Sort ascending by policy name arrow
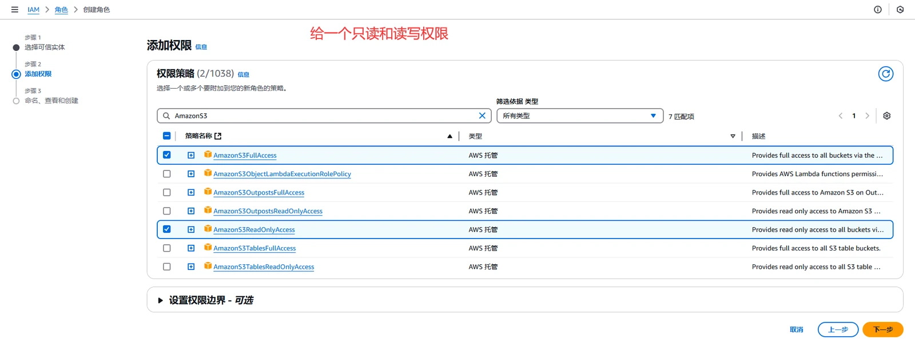The image size is (915, 350). [449, 136]
